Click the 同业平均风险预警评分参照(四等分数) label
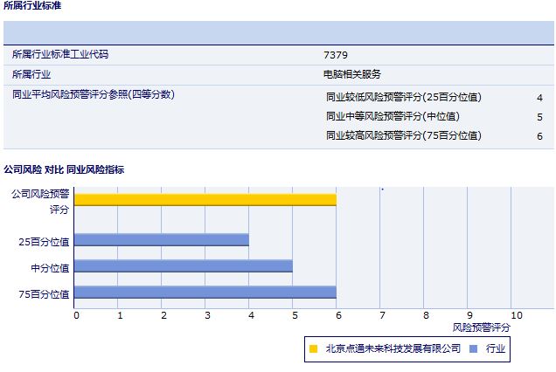This screenshot has height=372, width=556. click(94, 94)
